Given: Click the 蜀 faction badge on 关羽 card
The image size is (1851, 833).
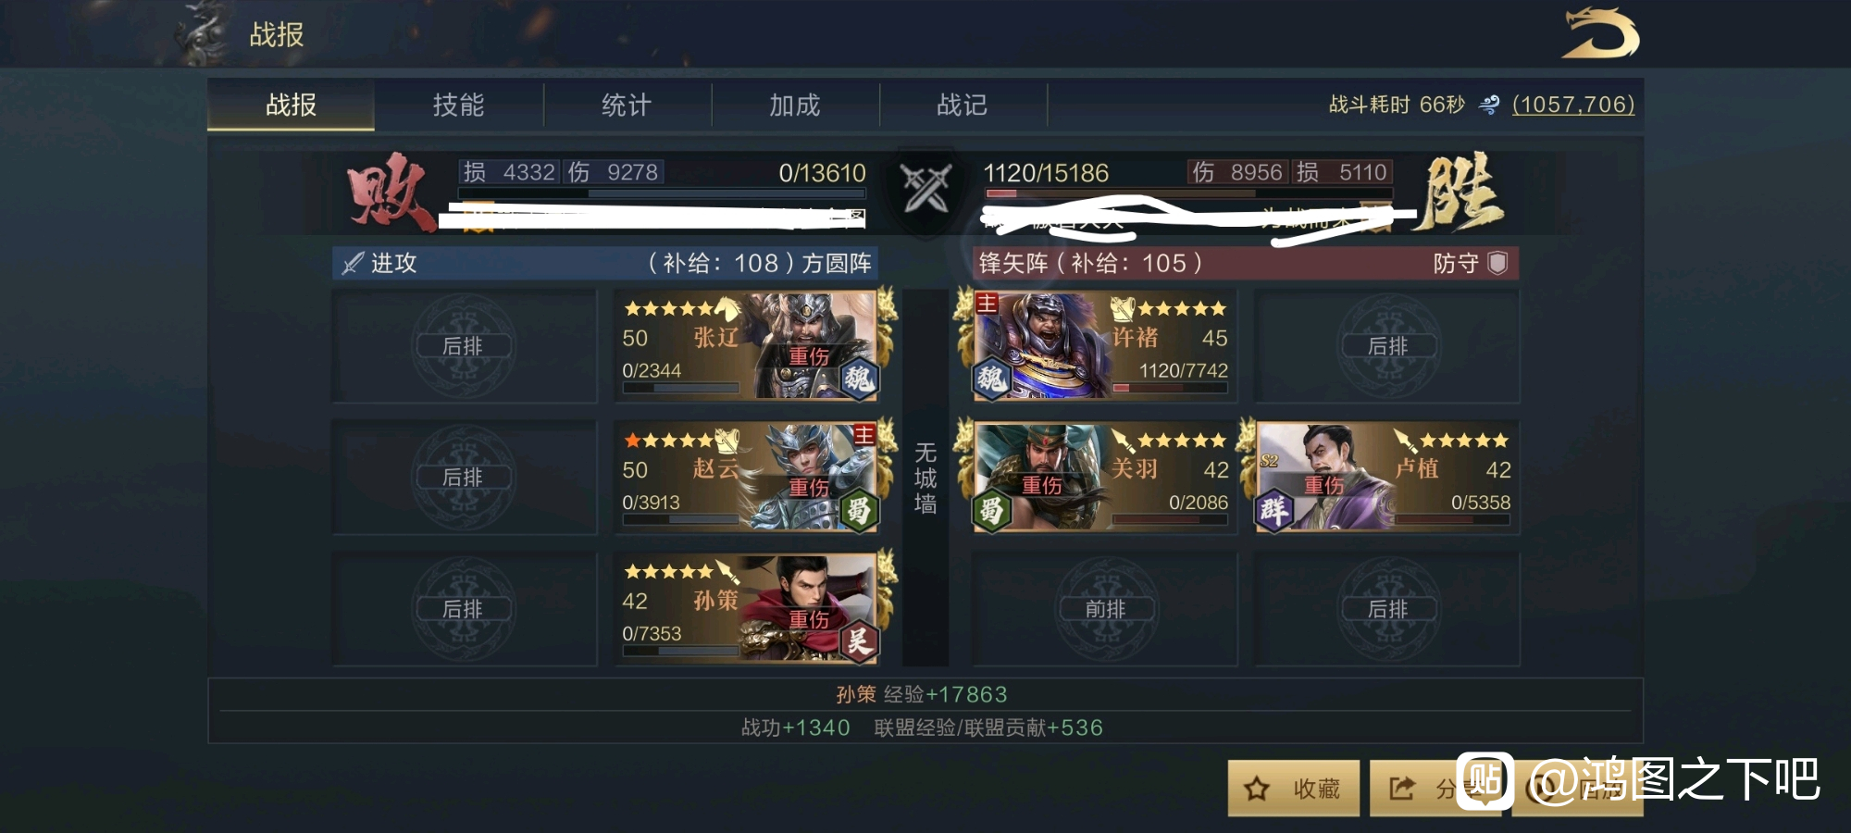Looking at the screenshot, I should coord(991,510).
